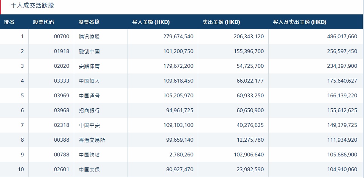Select stock name 融创中国

click(x=89, y=52)
